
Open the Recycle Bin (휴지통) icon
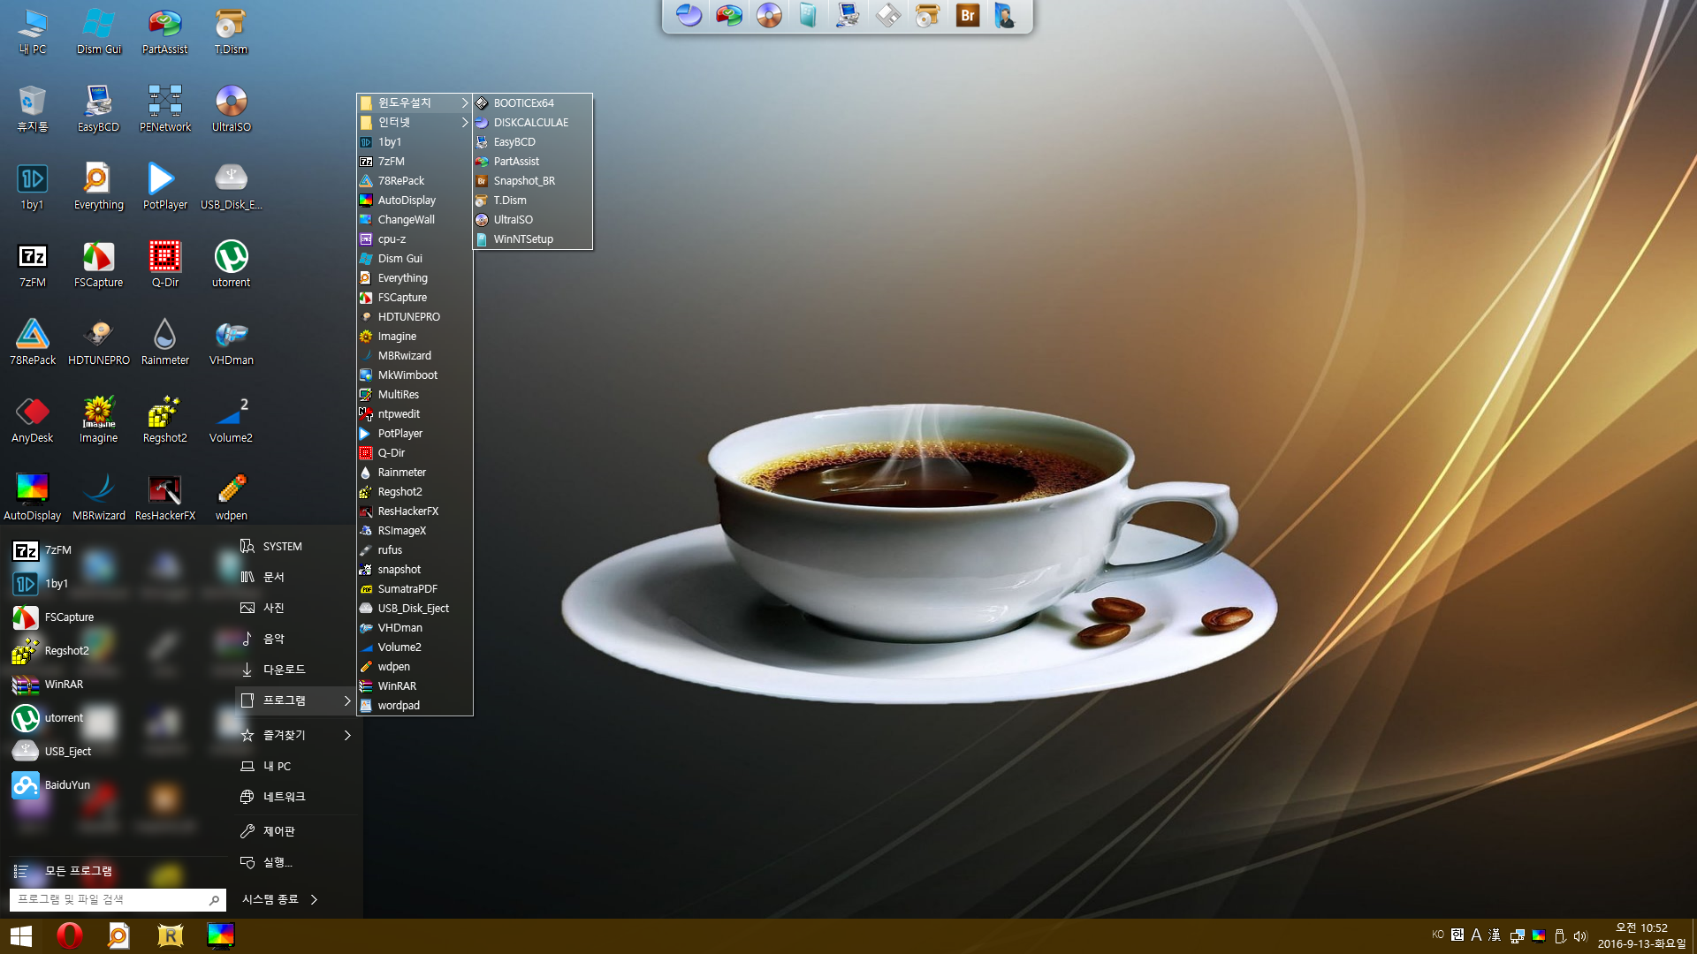point(33,110)
